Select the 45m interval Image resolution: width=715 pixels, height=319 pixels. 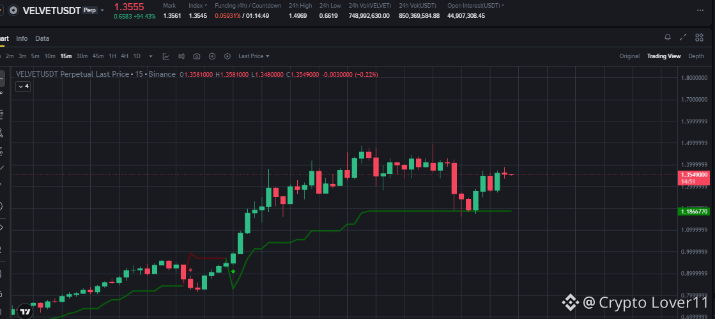(x=98, y=56)
